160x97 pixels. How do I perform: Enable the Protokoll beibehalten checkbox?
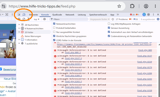54,28
